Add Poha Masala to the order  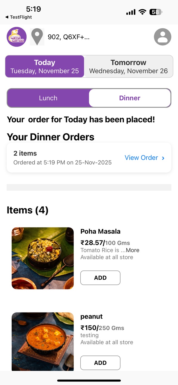pyautogui.click(x=100, y=278)
